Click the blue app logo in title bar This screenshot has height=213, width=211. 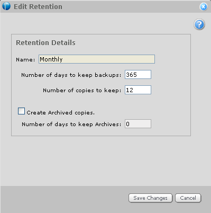coord(6,6)
